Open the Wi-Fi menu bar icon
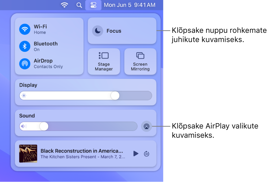 65,5
